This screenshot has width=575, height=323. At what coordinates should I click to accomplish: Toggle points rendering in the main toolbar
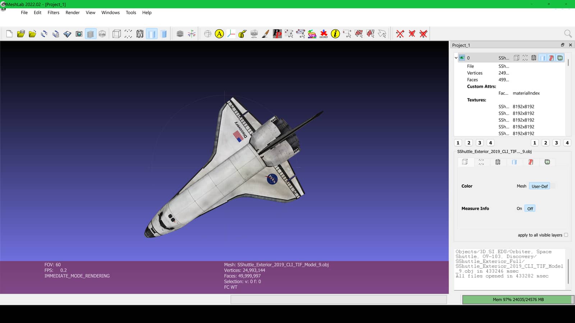(x=128, y=34)
